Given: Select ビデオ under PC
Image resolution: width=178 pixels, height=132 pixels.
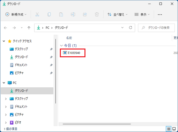Looking at the screenshot, I should (x=18, y=123).
